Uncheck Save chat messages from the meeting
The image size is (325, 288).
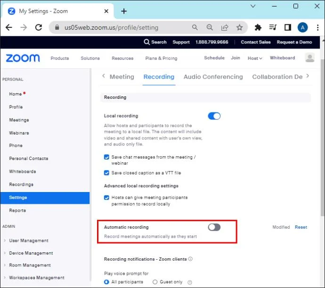coord(106,157)
